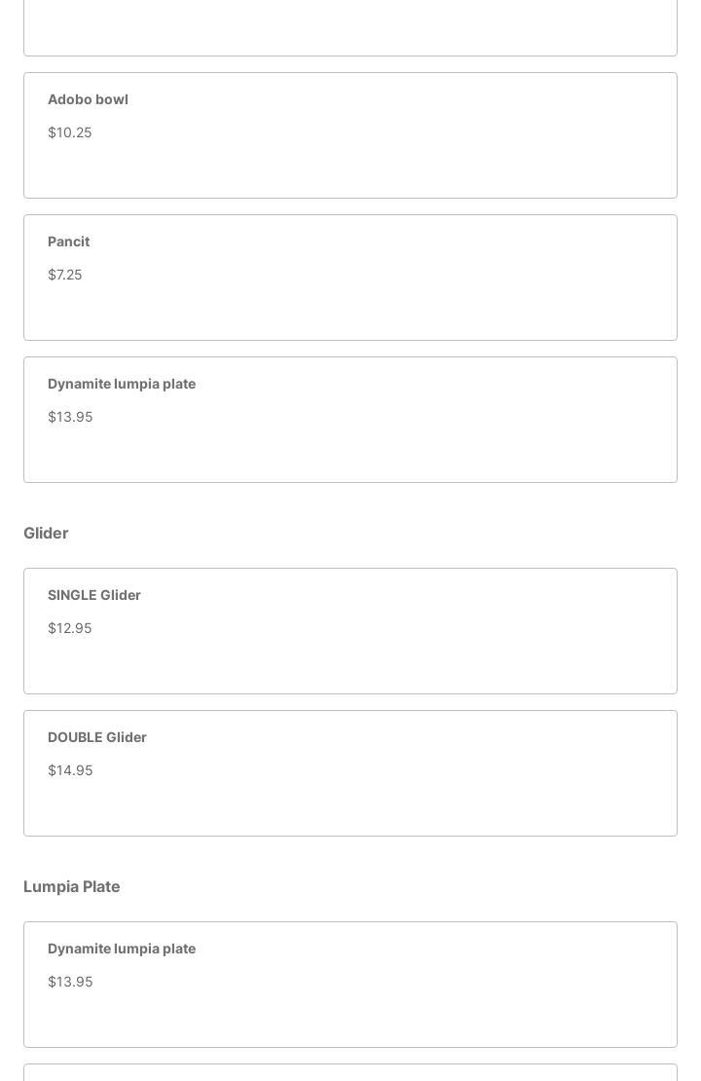Click the Lumpia Plate section heading
The width and height of the screenshot is (701, 1081).
pyautogui.click(x=72, y=886)
